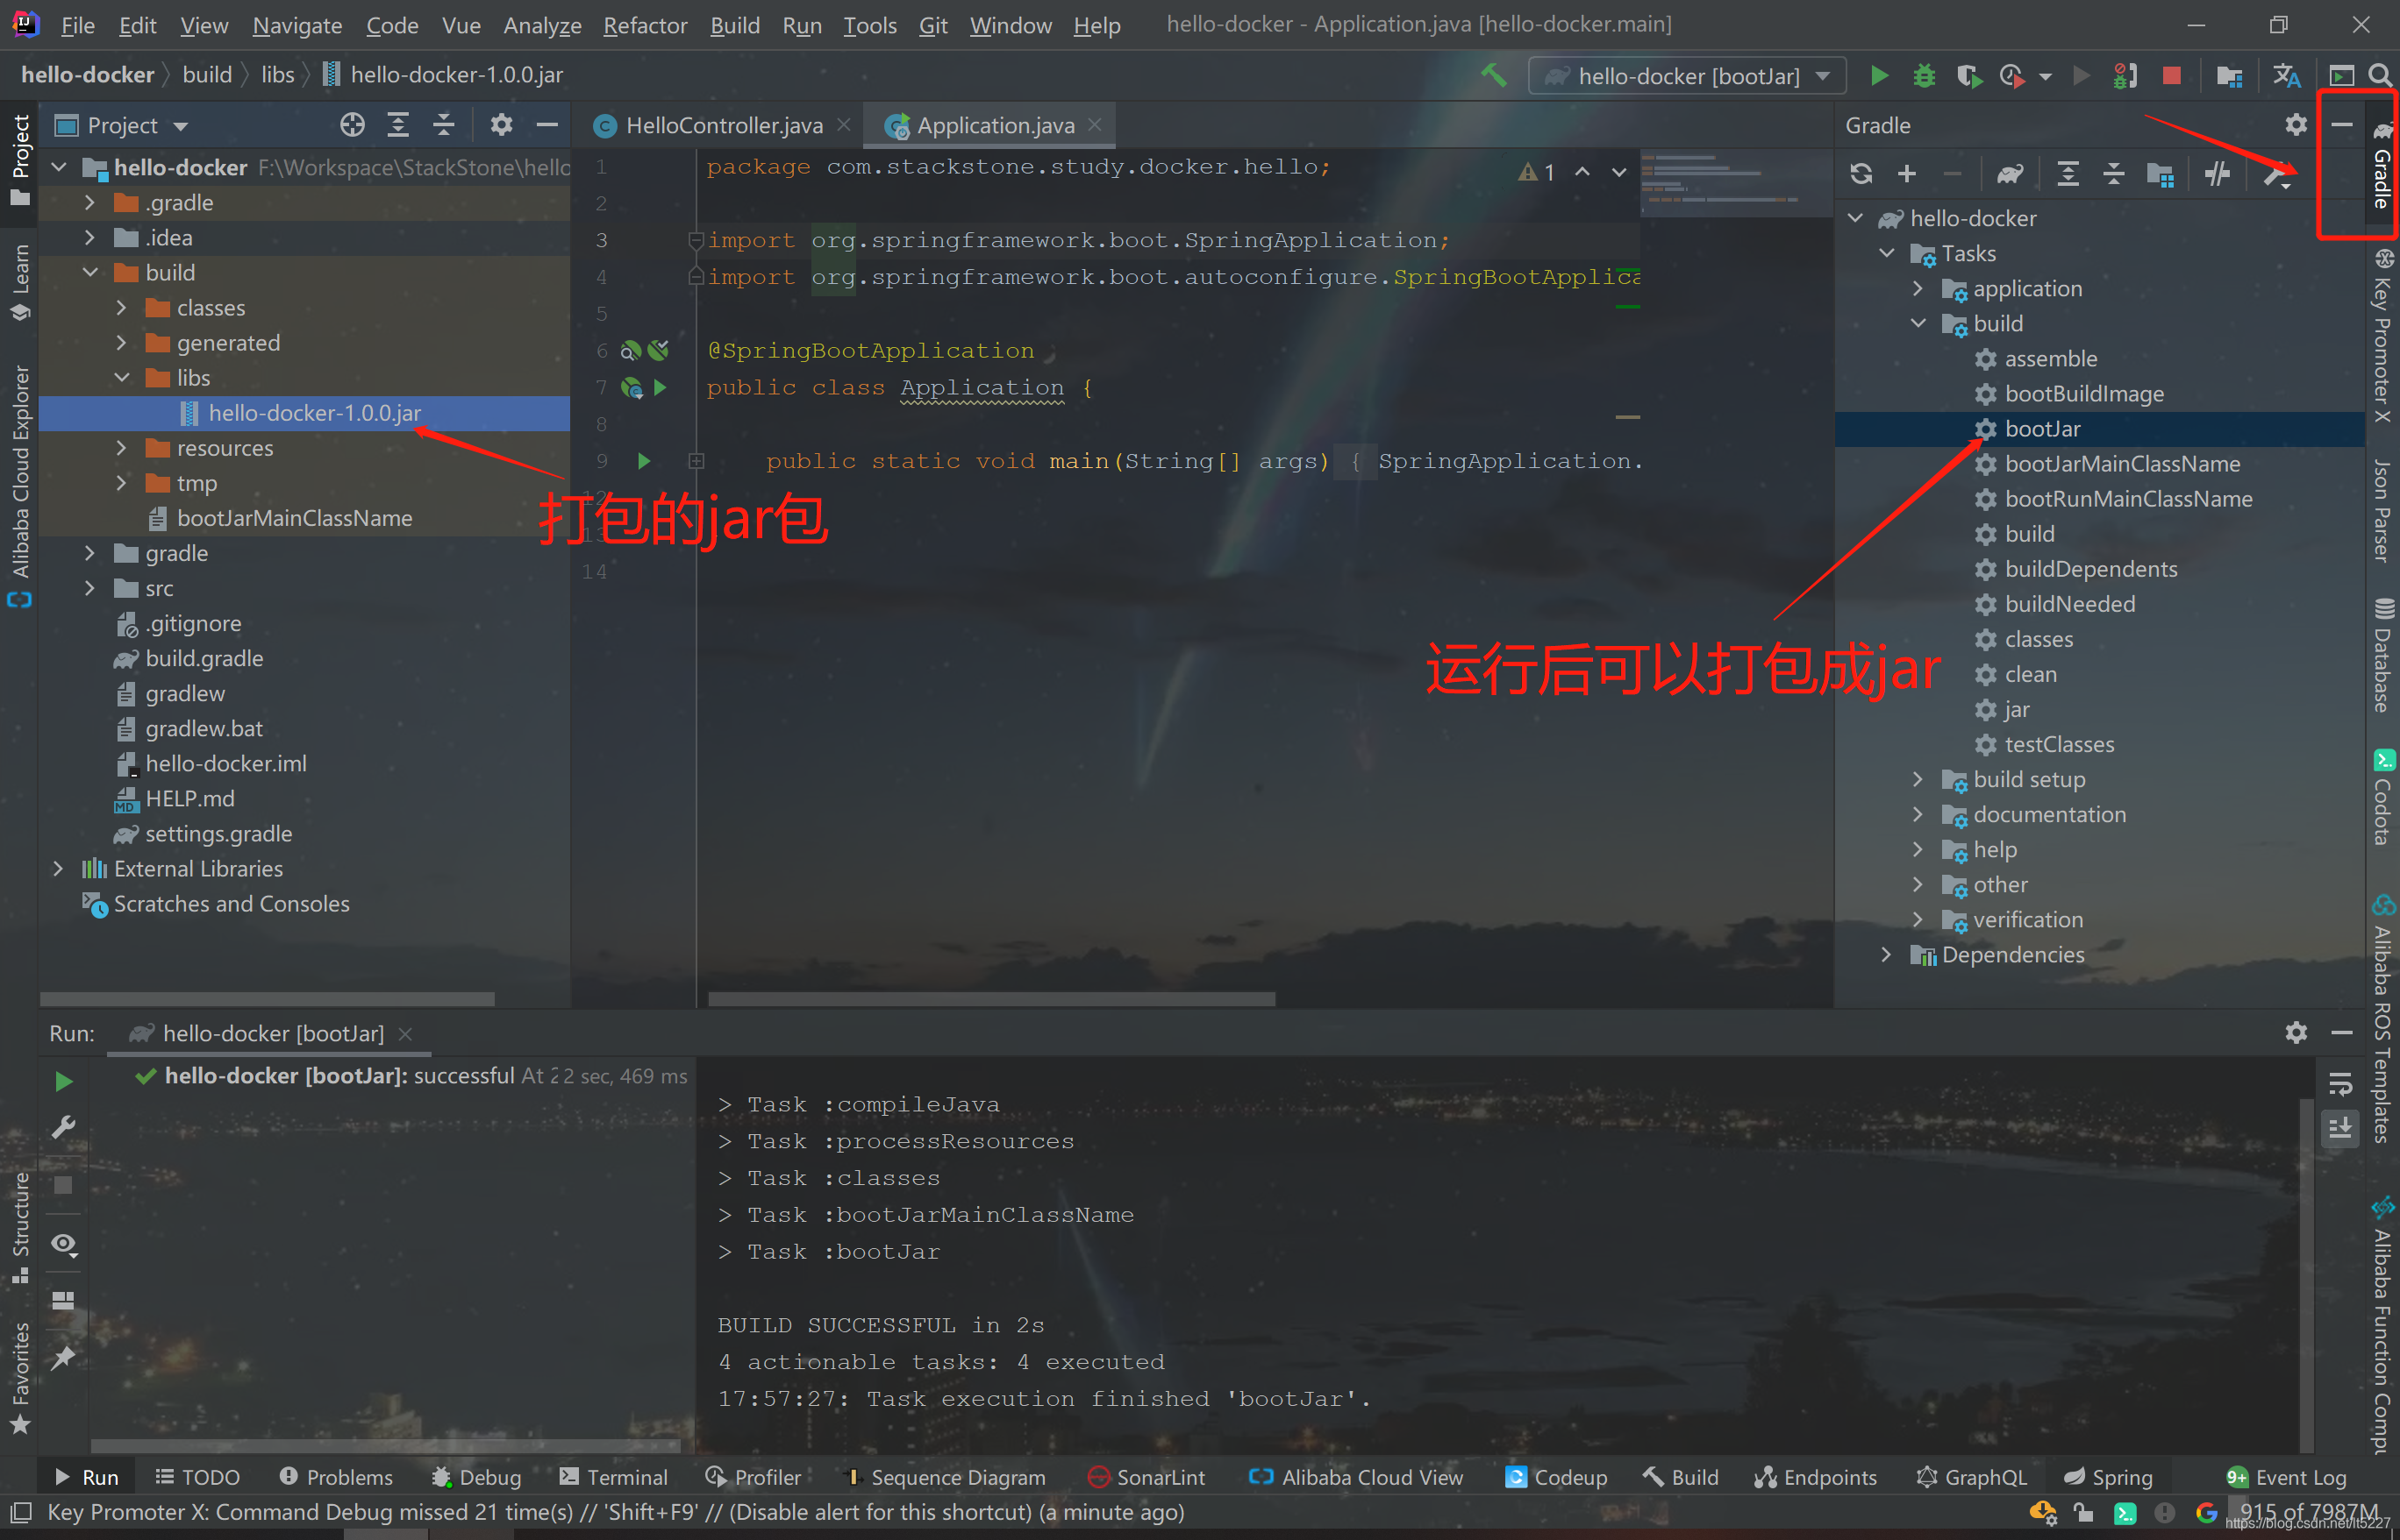Click the Debug bug icon in toolbar
Viewport: 2400px width, 1540px height.
click(1924, 76)
